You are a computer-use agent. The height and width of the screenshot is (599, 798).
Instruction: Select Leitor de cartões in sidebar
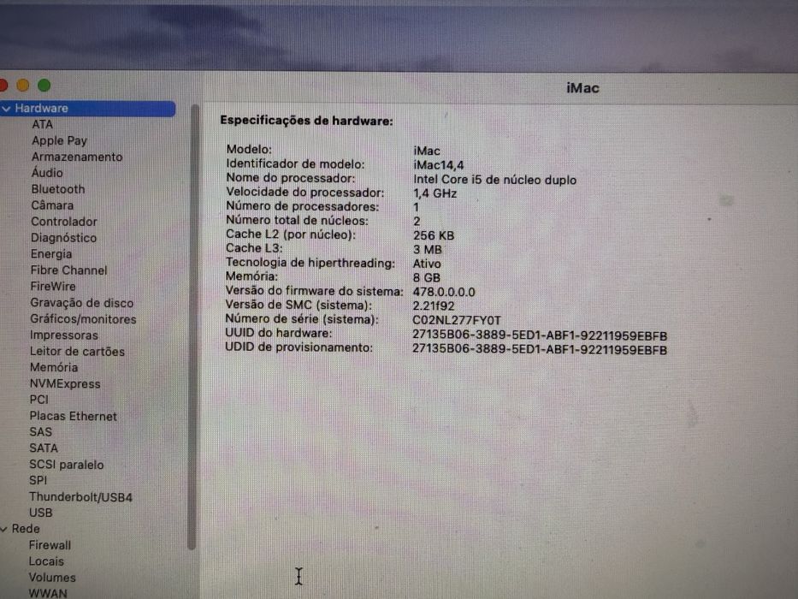77,352
